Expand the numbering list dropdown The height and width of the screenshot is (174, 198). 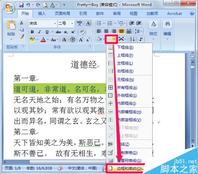(115, 23)
